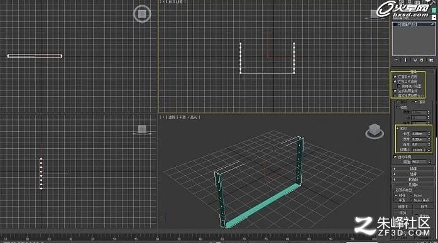Open the modifier list dropdown arrow
438x243 pixels.
(x=434, y=18)
